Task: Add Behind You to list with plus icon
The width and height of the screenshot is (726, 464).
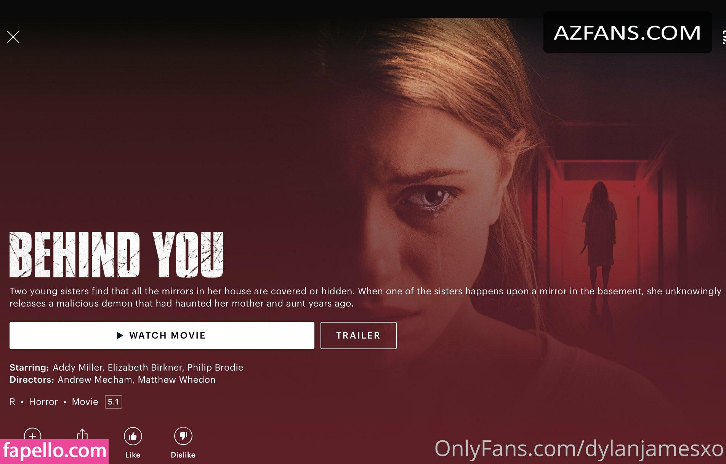Action: tap(33, 435)
